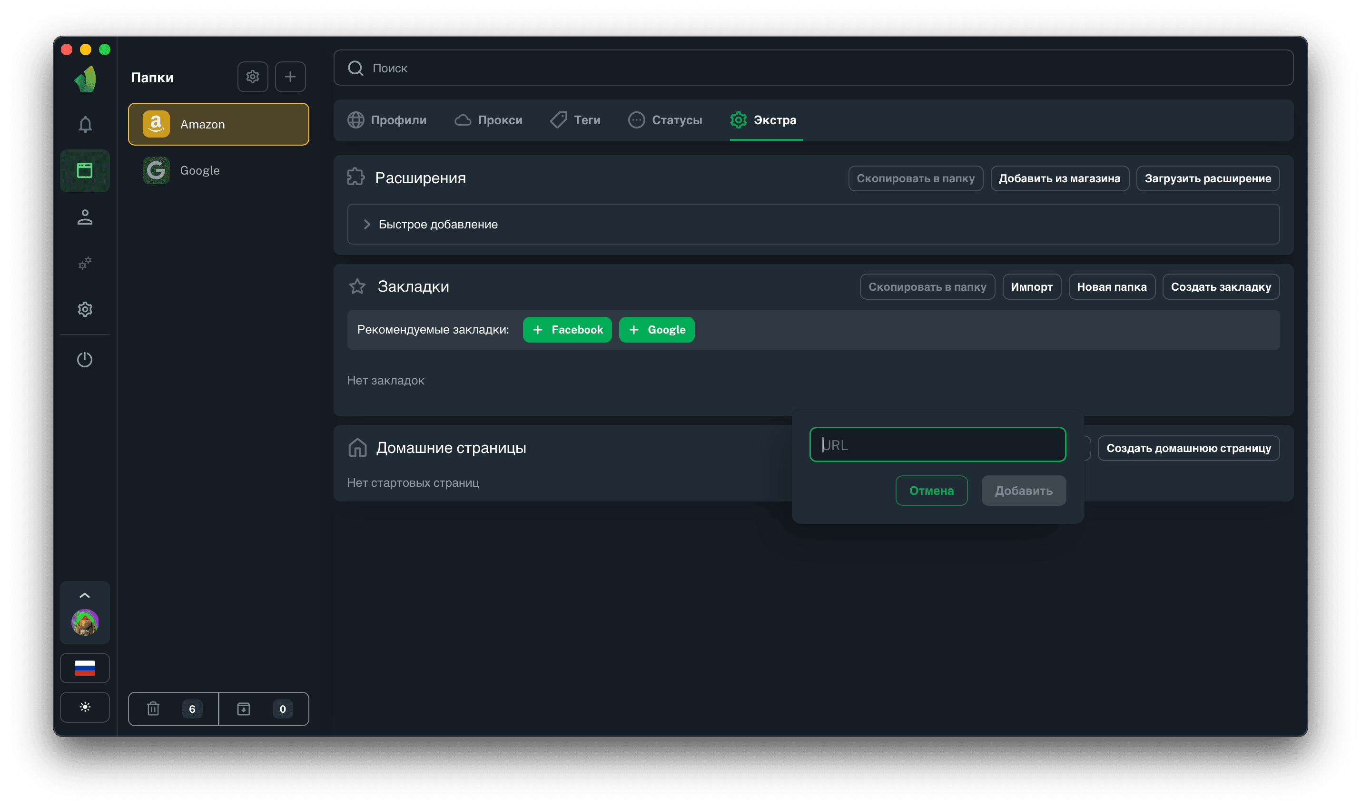Click the Отмена button in popup

931,491
